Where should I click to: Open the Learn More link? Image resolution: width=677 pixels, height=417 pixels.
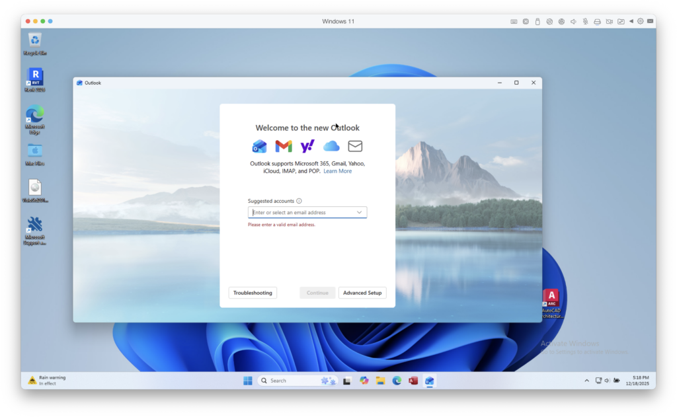pos(337,171)
